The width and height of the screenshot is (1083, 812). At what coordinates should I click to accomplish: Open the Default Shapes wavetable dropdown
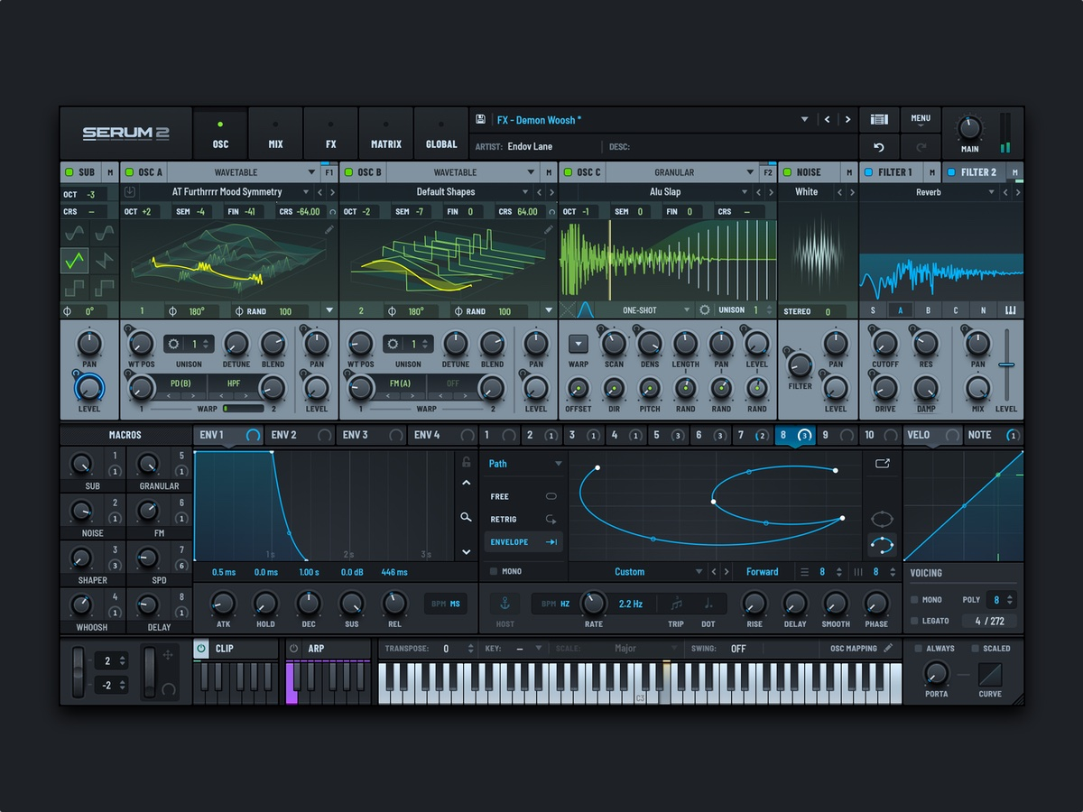526,192
